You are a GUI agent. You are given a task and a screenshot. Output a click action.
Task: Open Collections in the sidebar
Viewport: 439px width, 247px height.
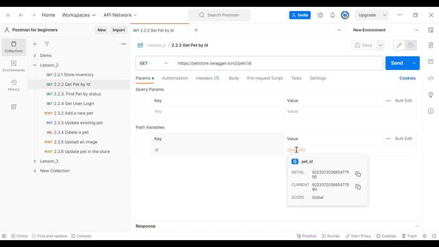pyautogui.click(x=14, y=47)
